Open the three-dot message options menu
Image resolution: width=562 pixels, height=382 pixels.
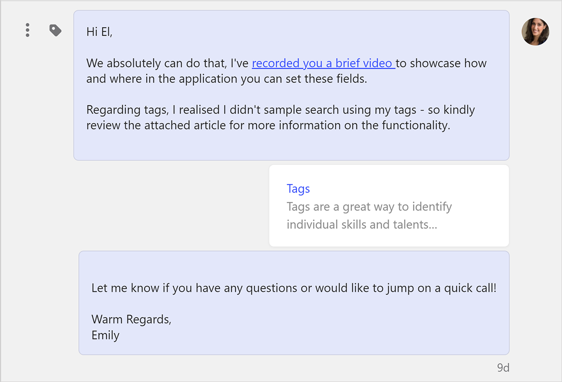coord(28,30)
